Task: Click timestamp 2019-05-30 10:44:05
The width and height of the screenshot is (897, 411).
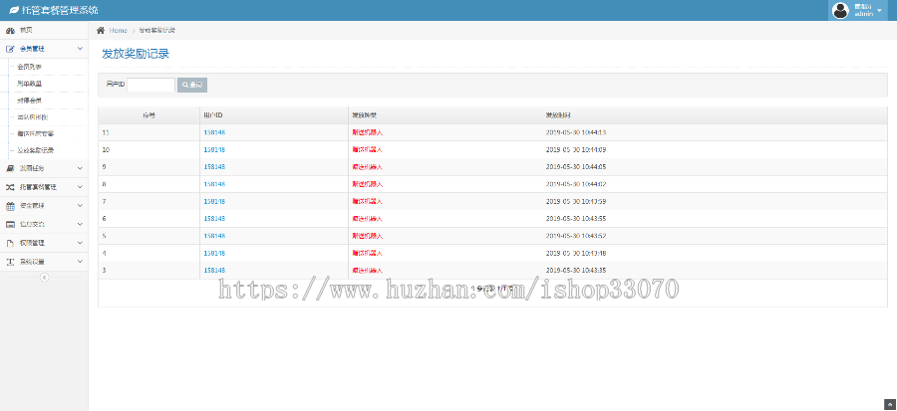Action: pyautogui.click(x=575, y=166)
